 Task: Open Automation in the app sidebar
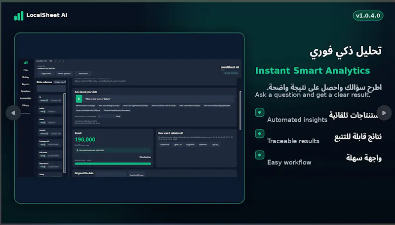(26, 98)
